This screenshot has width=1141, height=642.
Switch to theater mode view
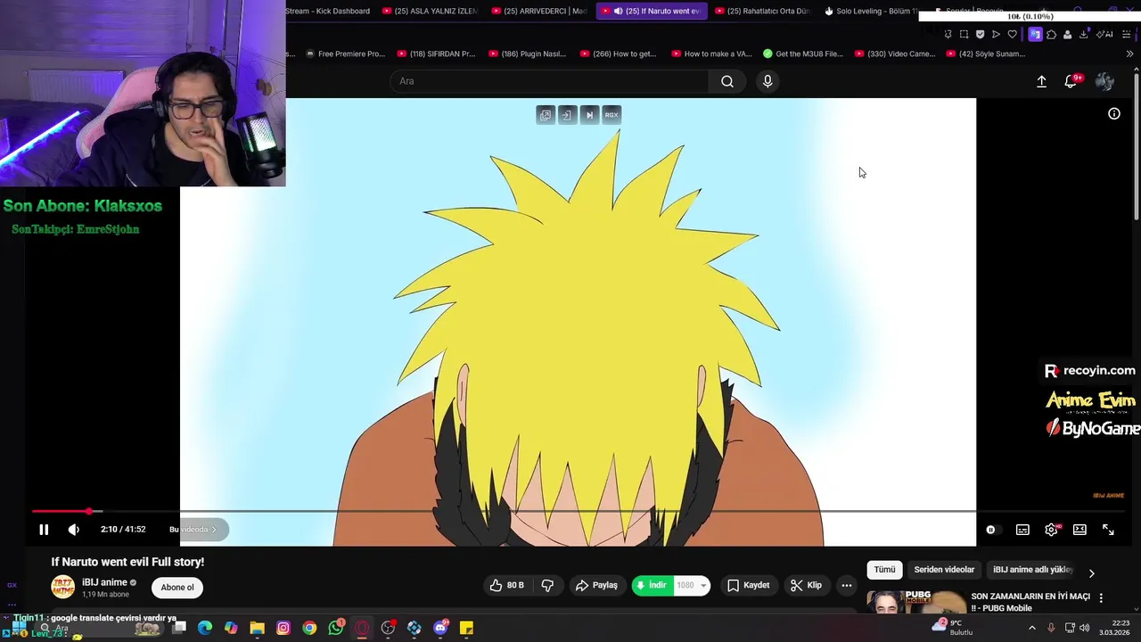[x=1079, y=530]
